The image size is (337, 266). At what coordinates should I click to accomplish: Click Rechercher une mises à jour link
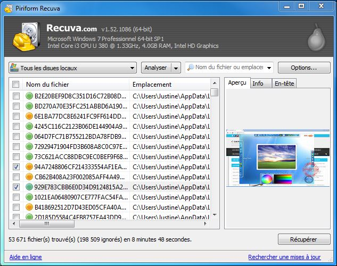click(x=284, y=257)
